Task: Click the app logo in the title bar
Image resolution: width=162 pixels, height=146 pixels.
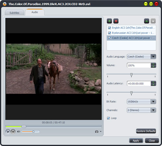Action: 5,4
